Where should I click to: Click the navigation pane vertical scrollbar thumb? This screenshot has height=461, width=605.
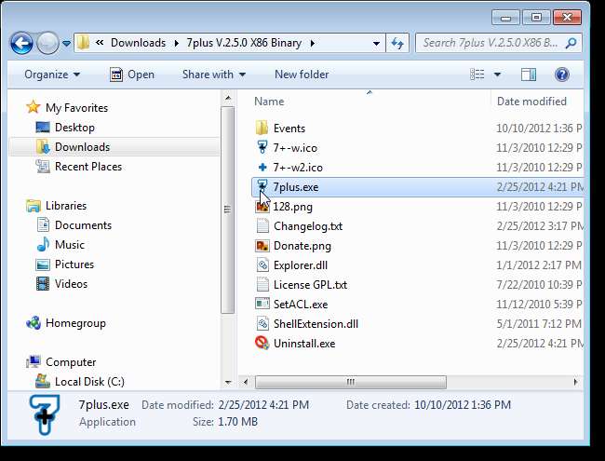click(x=228, y=210)
